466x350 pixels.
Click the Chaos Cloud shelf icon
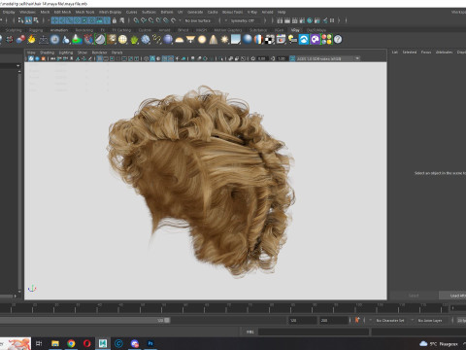point(304,40)
